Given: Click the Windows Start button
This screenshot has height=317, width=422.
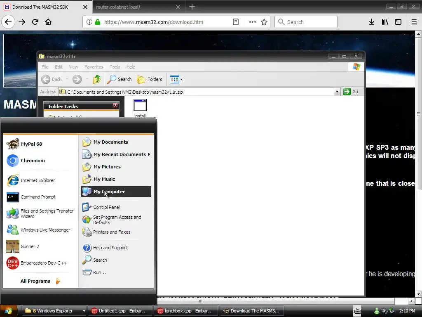Looking at the screenshot, I should pyautogui.click(x=9, y=311).
